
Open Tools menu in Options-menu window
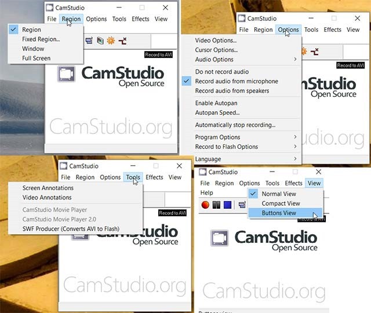tap(311, 30)
